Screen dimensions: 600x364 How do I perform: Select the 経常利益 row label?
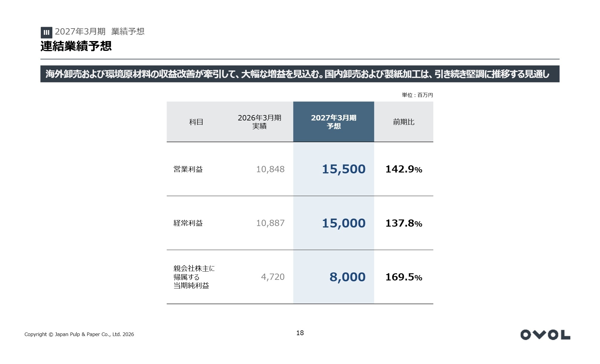click(188, 223)
